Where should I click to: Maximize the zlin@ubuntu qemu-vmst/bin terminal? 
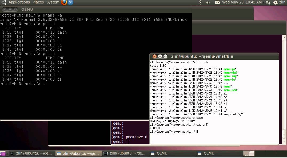click(165, 56)
